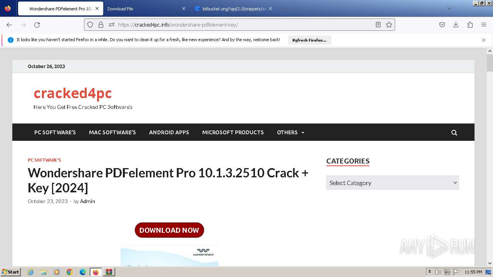This screenshot has width=493, height=277.
Task: Open site permissions icon in address bar
Action: [112, 25]
